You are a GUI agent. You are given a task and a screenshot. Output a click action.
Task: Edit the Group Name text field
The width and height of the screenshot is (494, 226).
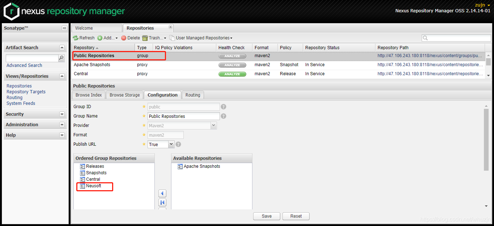tap(184, 116)
